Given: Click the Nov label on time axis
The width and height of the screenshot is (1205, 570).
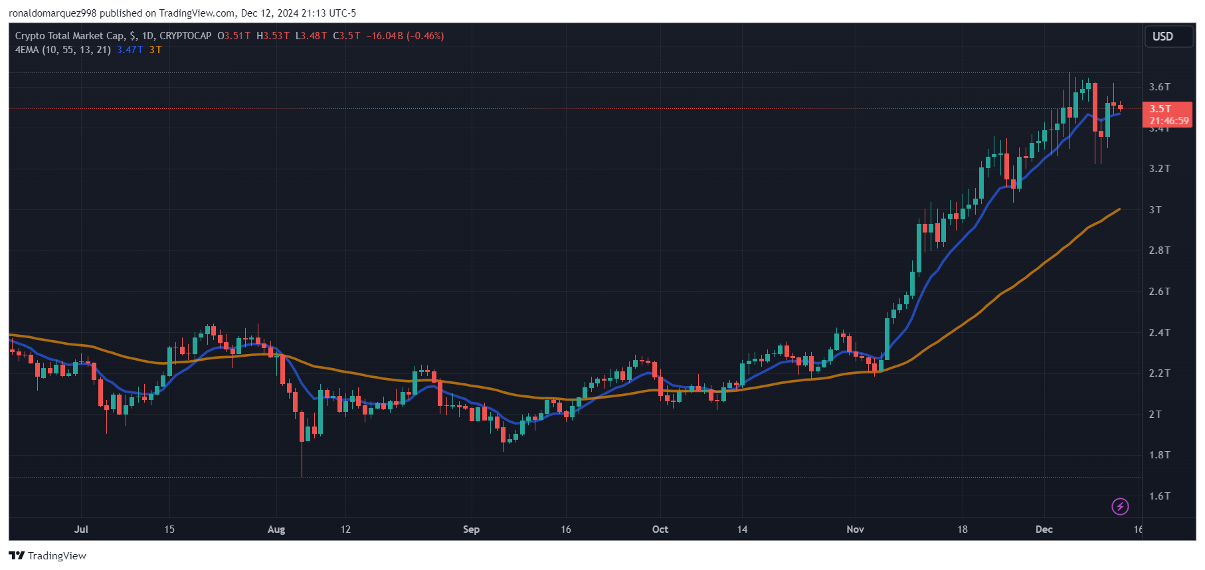Looking at the screenshot, I should point(856,529).
